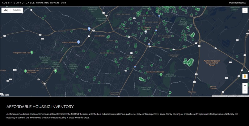Click the Street View pegman icon
This screenshot has width=249, height=126.
point(245,76)
